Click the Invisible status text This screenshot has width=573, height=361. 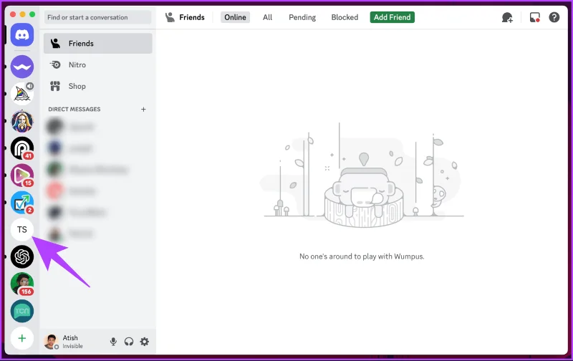click(x=72, y=346)
